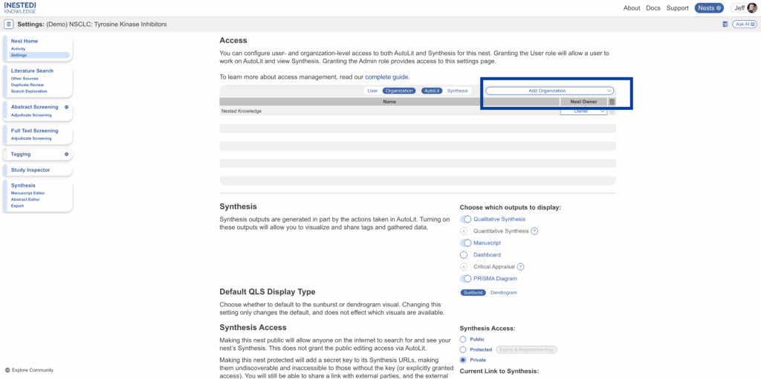The width and height of the screenshot is (761, 379).
Task: Click the icon left of Ask AI
Action: click(725, 25)
